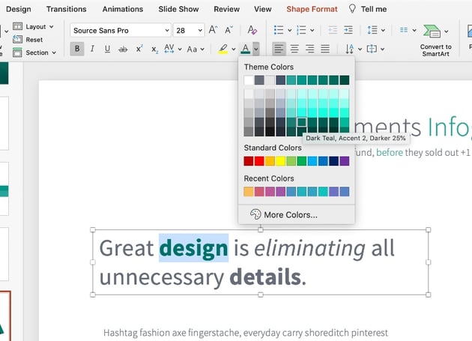This screenshot has height=341, width=472.
Task: Open the Slide Show tab
Action: 178,9
